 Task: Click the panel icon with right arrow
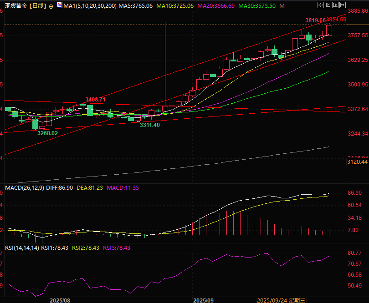343,5
